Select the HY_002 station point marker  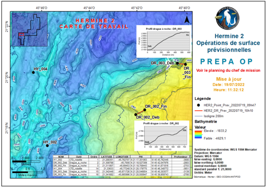coord(47,146)
